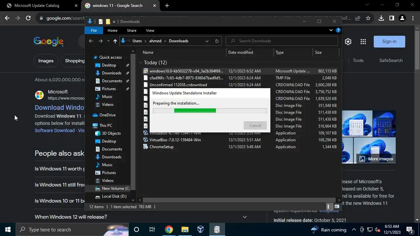Click Users in the address breadcrumb

(137, 41)
